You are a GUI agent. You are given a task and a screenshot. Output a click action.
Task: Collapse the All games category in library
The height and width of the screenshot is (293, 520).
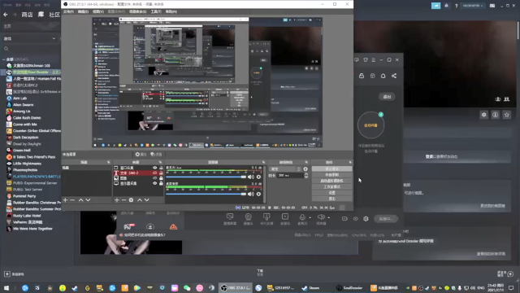(x=3, y=59)
